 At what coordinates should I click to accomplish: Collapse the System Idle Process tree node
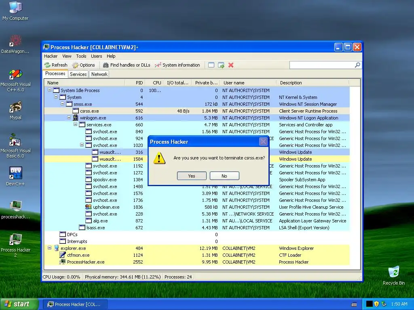click(x=49, y=90)
